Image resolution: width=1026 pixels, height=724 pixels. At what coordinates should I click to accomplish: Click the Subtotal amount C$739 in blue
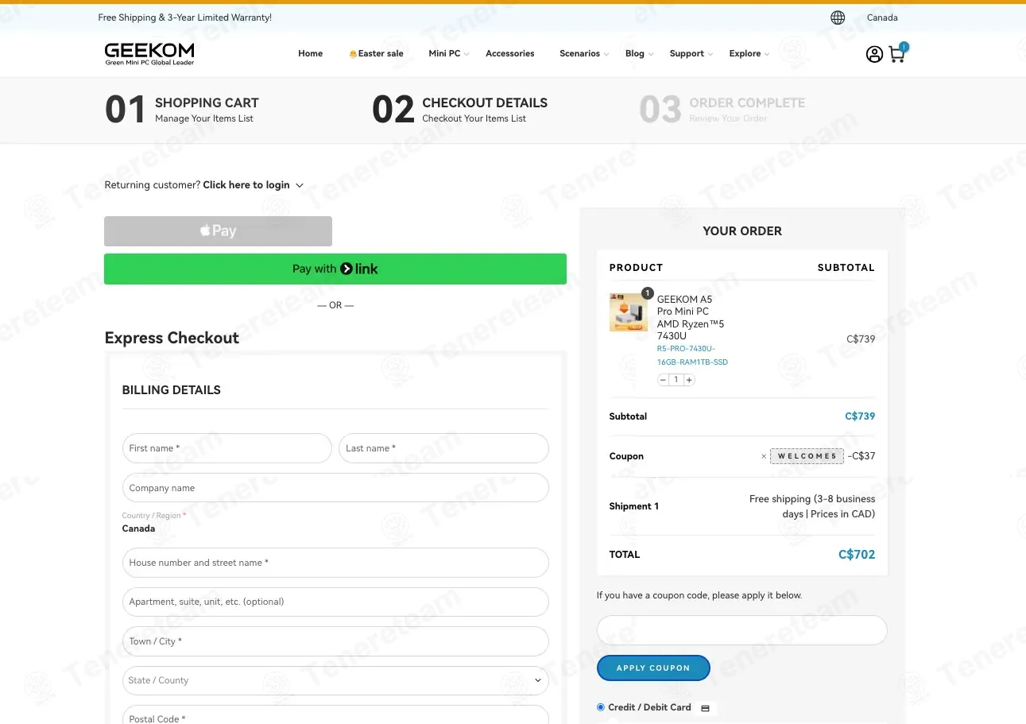click(x=860, y=416)
